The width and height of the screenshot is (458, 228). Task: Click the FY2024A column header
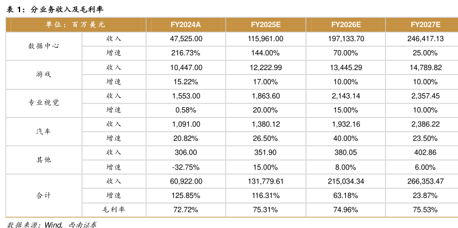point(186,25)
